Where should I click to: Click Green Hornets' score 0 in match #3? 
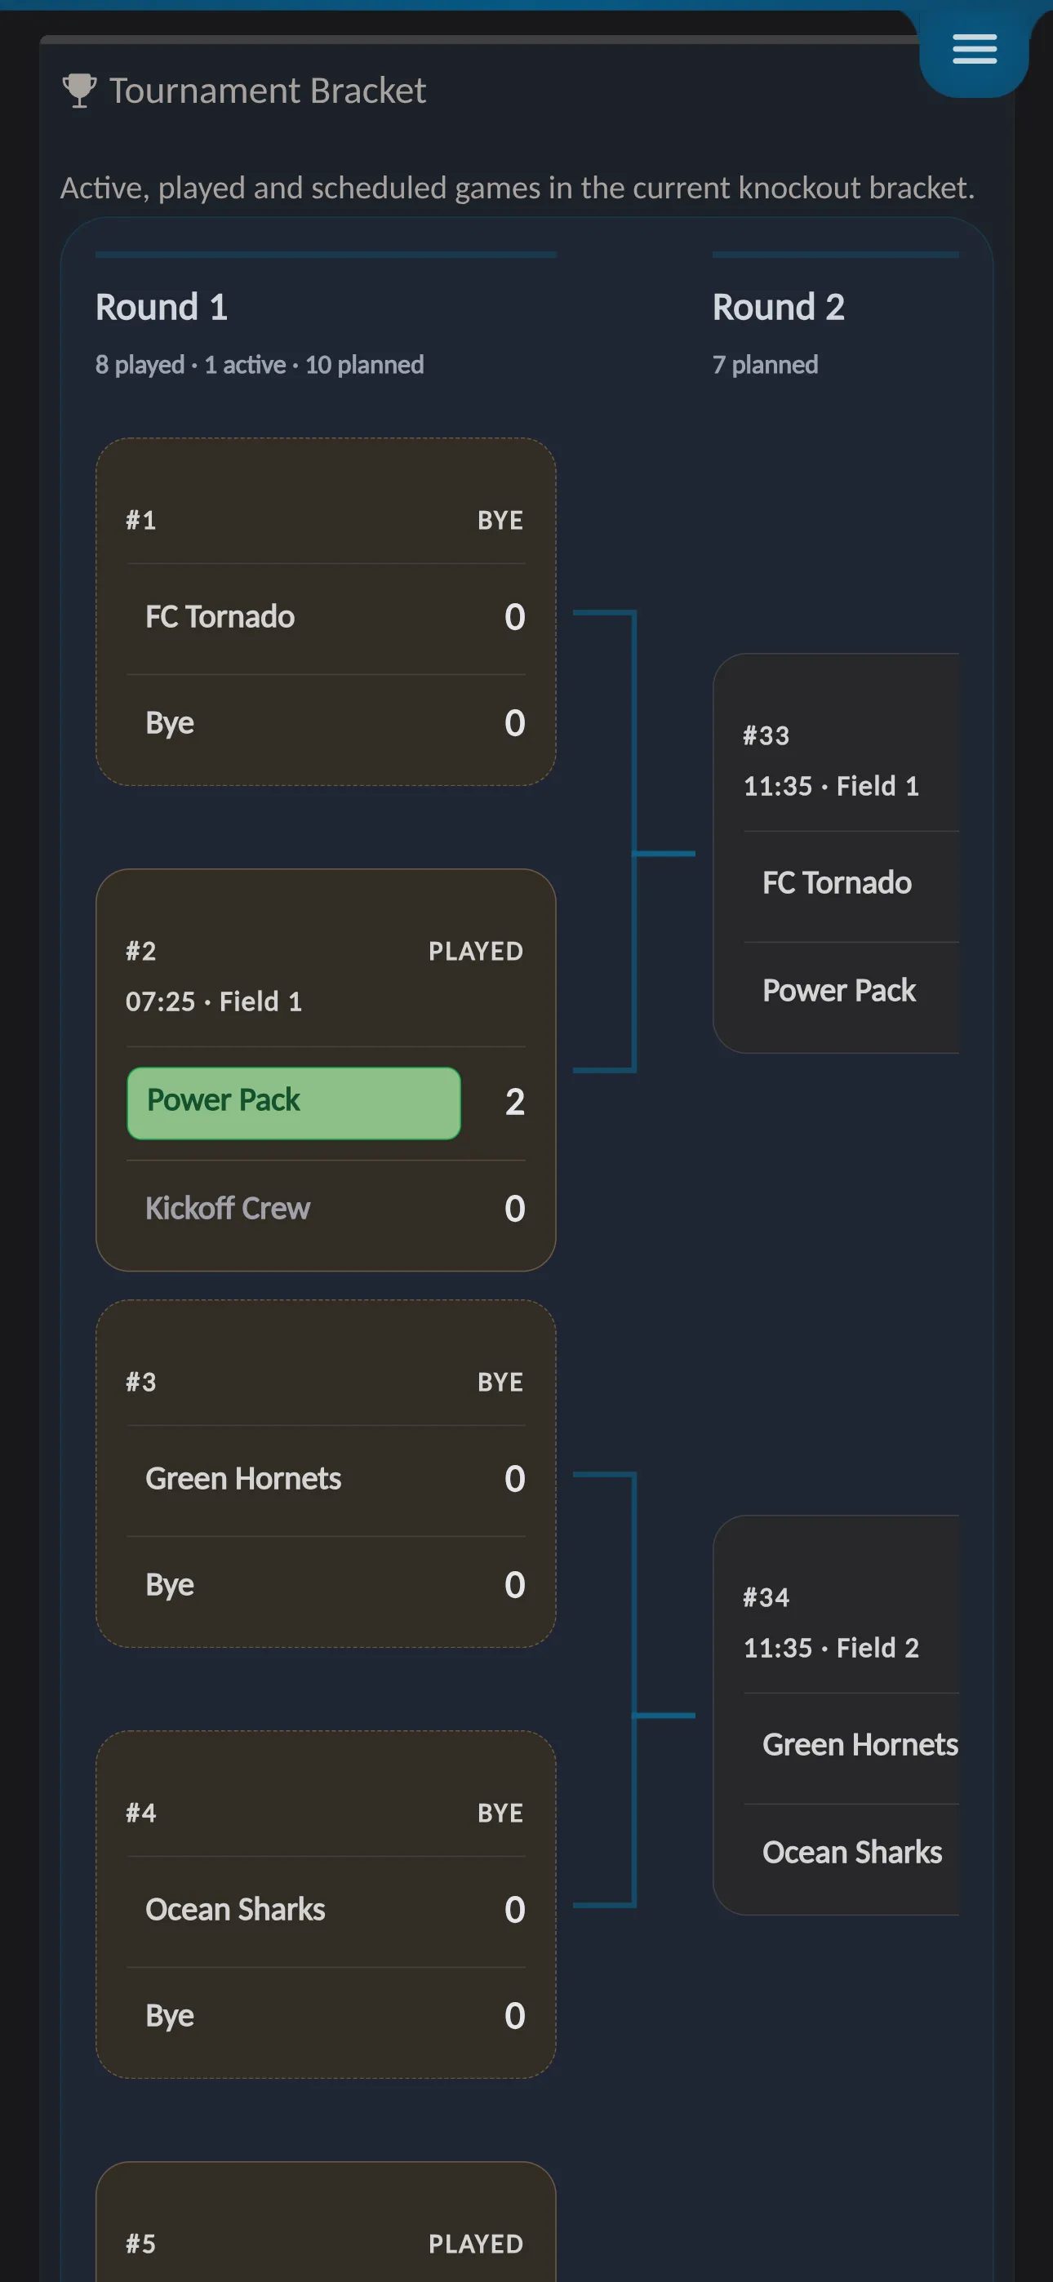515,1479
